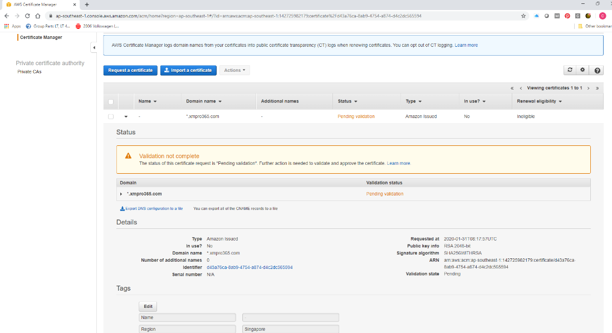Click the Requested at timestamp value
The image size is (612, 333).
point(471,239)
